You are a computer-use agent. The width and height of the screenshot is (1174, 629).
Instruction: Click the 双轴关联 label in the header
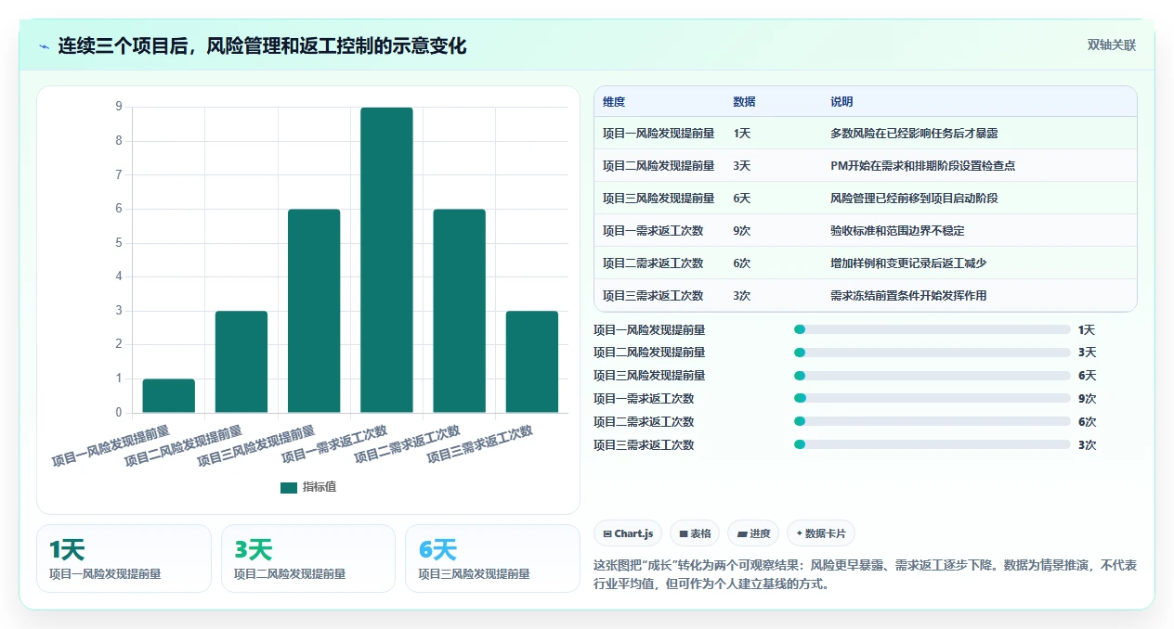click(x=1112, y=45)
